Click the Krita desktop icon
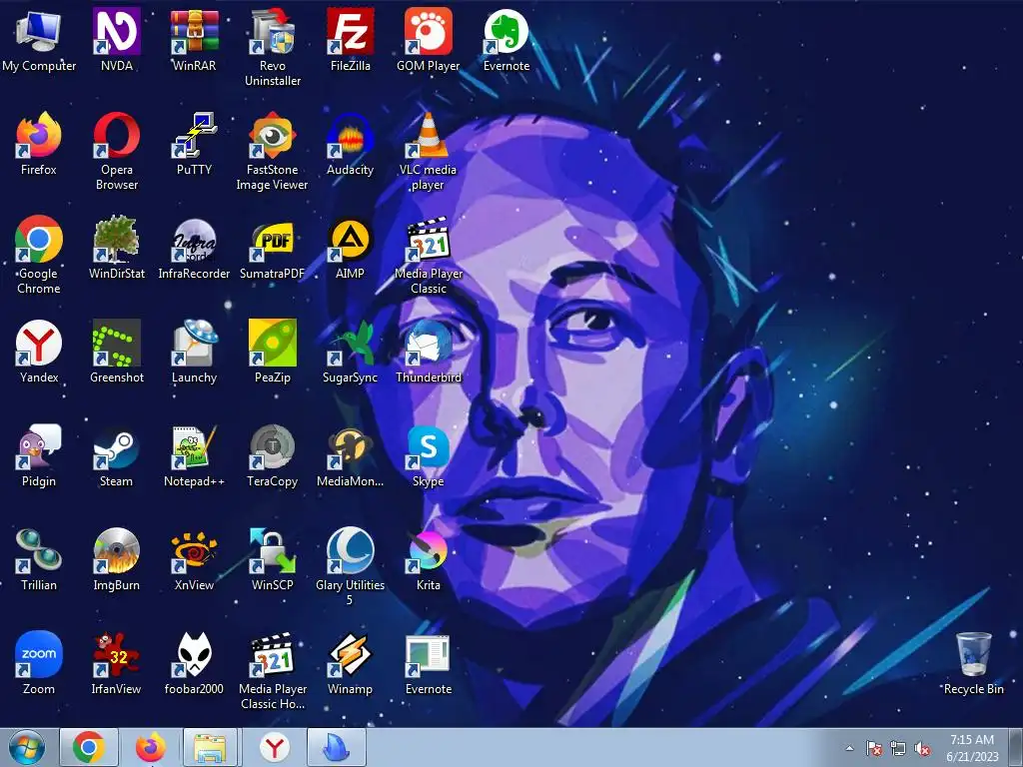This screenshot has width=1023, height=767. pyautogui.click(x=428, y=550)
